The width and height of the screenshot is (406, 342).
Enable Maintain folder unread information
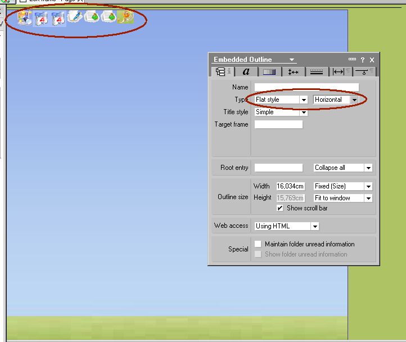[x=258, y=244]
